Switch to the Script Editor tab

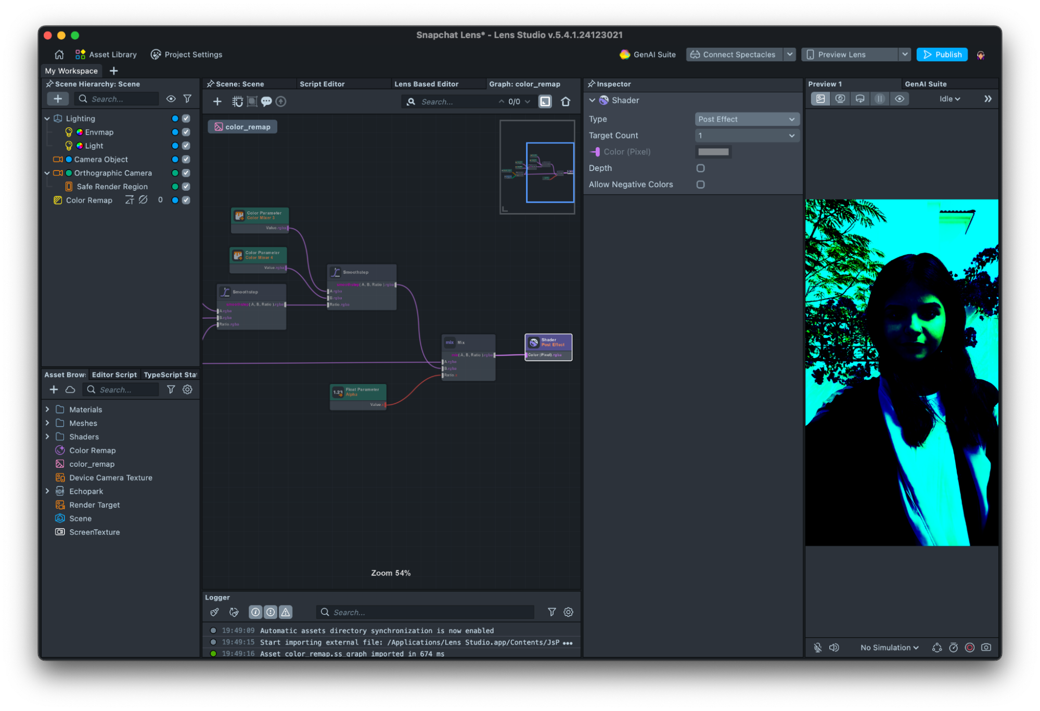(x=322, y=84)
